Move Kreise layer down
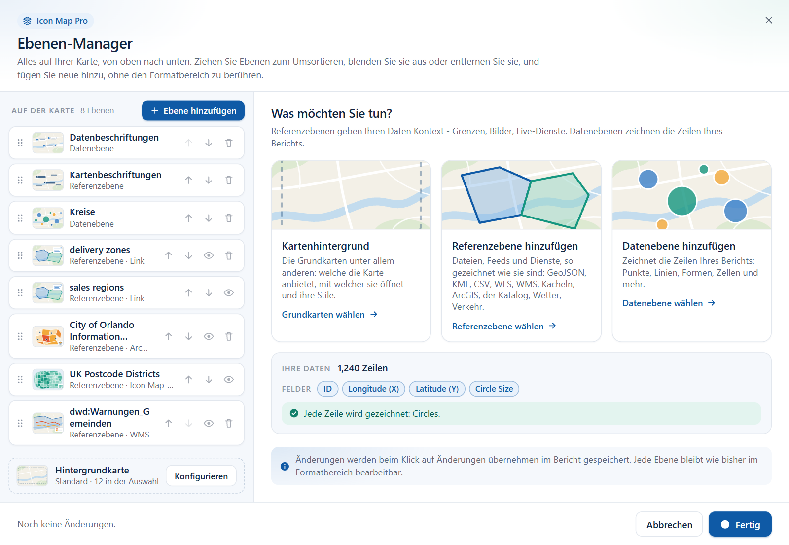Image resolution: width=789 pixels, height=545 pixels. (209, 218)
